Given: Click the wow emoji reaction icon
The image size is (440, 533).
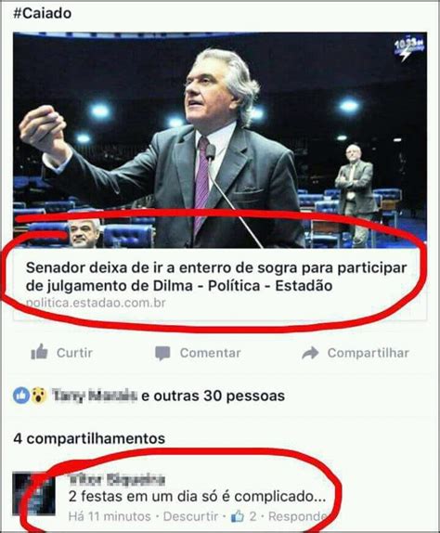Looking at the screenshot, I should [x=39, y=396].
